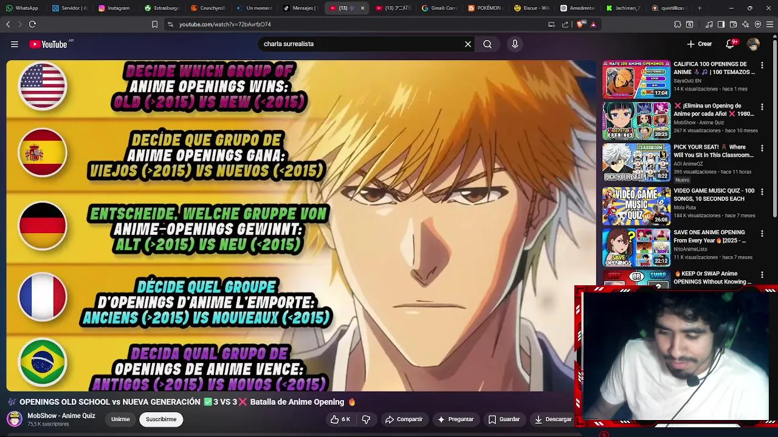Open the Brave playlist music note icon
Image resolution: width=778 pixels, height=437 pixels.
click(709, 24)
